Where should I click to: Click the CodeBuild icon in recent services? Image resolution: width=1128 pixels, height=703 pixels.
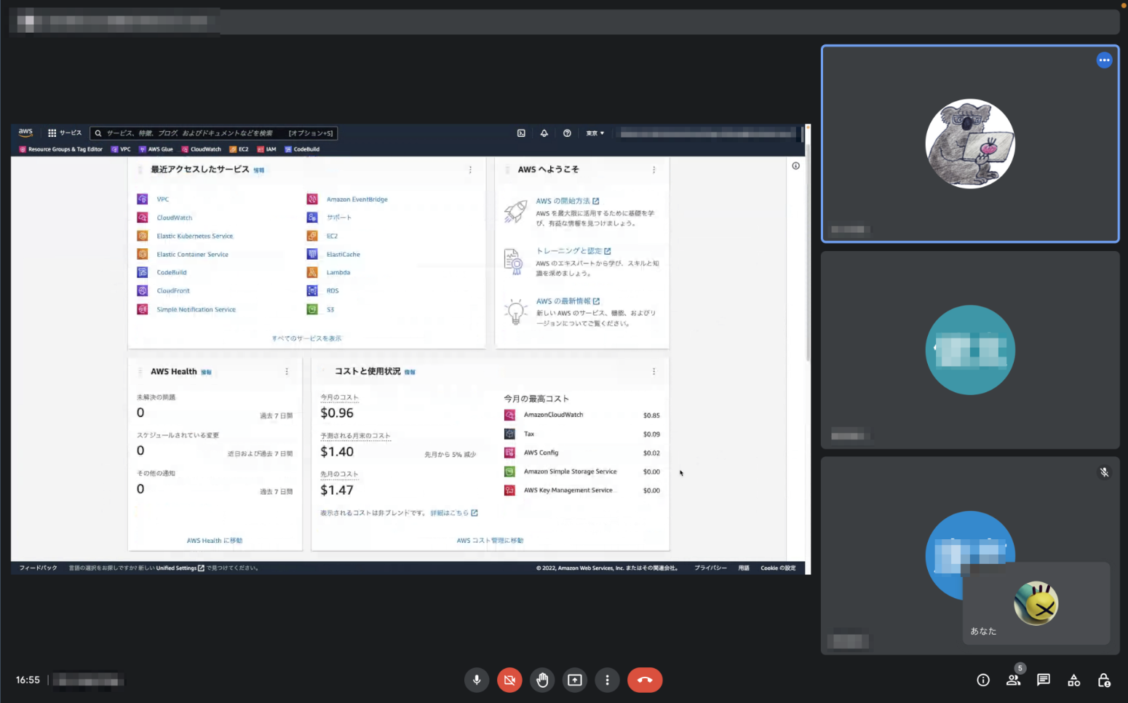click(143, 272)
